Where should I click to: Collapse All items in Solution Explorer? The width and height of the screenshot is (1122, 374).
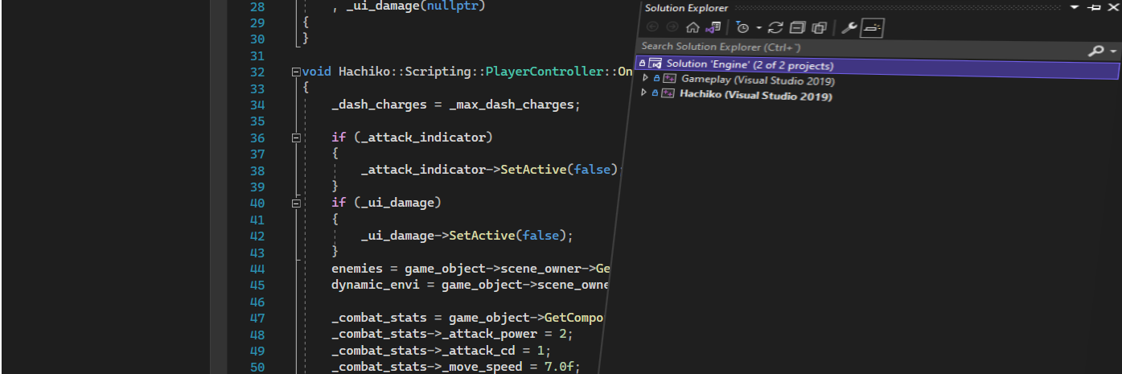pyautogui.click(x=798, y=28)
